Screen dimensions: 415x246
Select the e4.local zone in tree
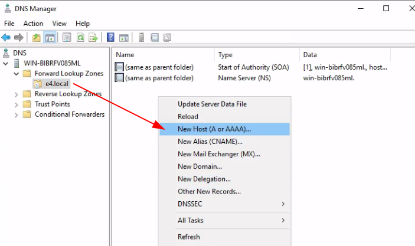pos(57,84)
